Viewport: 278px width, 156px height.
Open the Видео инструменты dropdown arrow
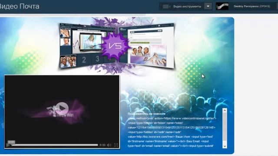[208, 6]
